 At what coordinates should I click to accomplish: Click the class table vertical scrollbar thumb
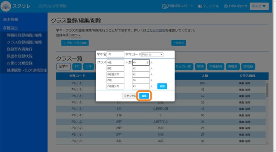pos(267,90)
